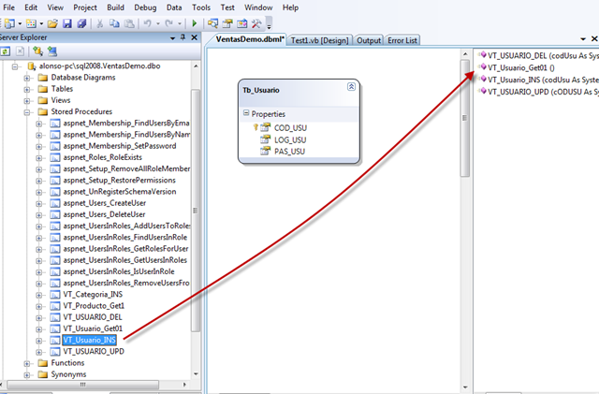The height and width of the screenshot is (394, 599).
Task: Close the Server Explorer panel
Action: coord(194,37)
